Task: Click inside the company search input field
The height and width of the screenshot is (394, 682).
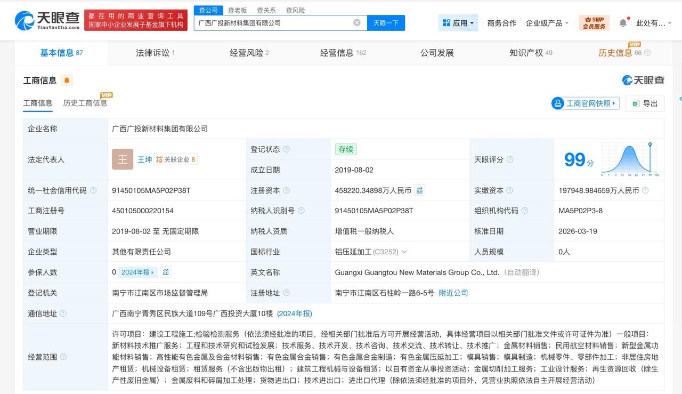Action: (x=272, y=23)
